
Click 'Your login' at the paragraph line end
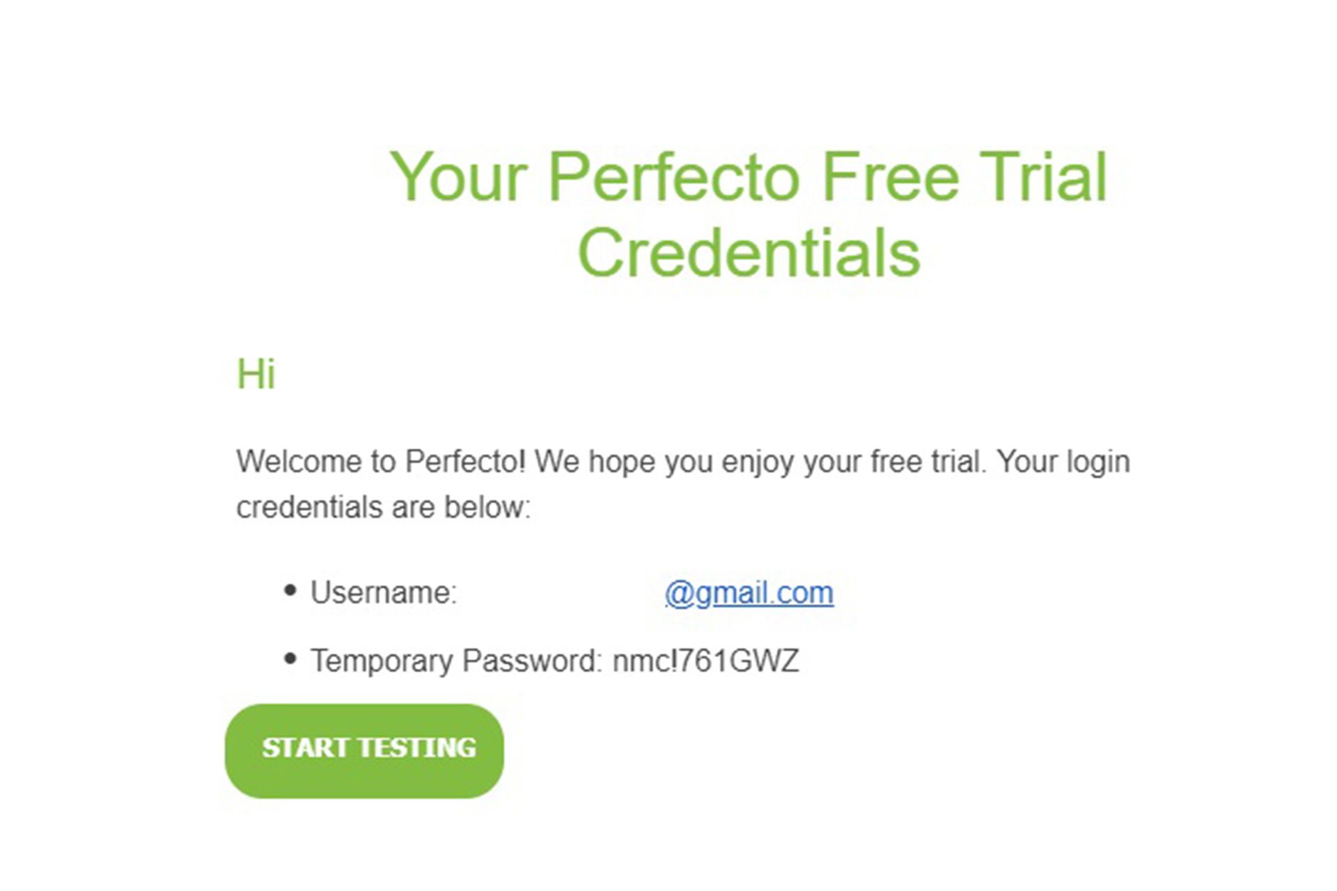(x=1063, y=463)
